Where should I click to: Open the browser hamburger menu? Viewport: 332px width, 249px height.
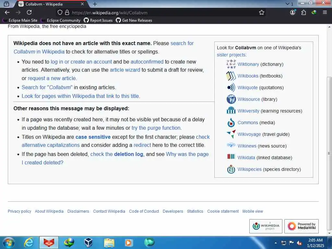coord(325,13)
